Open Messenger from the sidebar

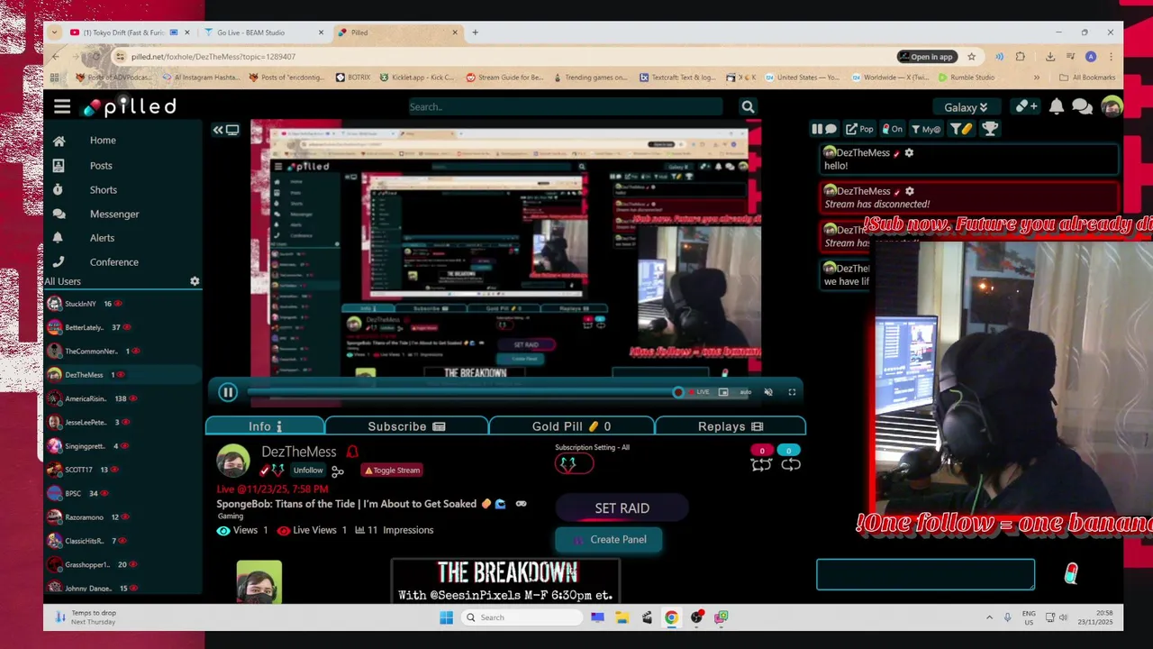coord(114,215)
